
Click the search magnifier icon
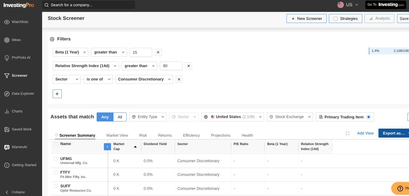tap(46, 5)
